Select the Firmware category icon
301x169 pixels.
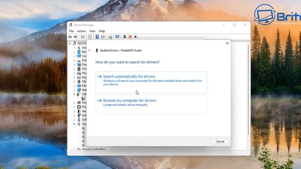coord(79,69)
